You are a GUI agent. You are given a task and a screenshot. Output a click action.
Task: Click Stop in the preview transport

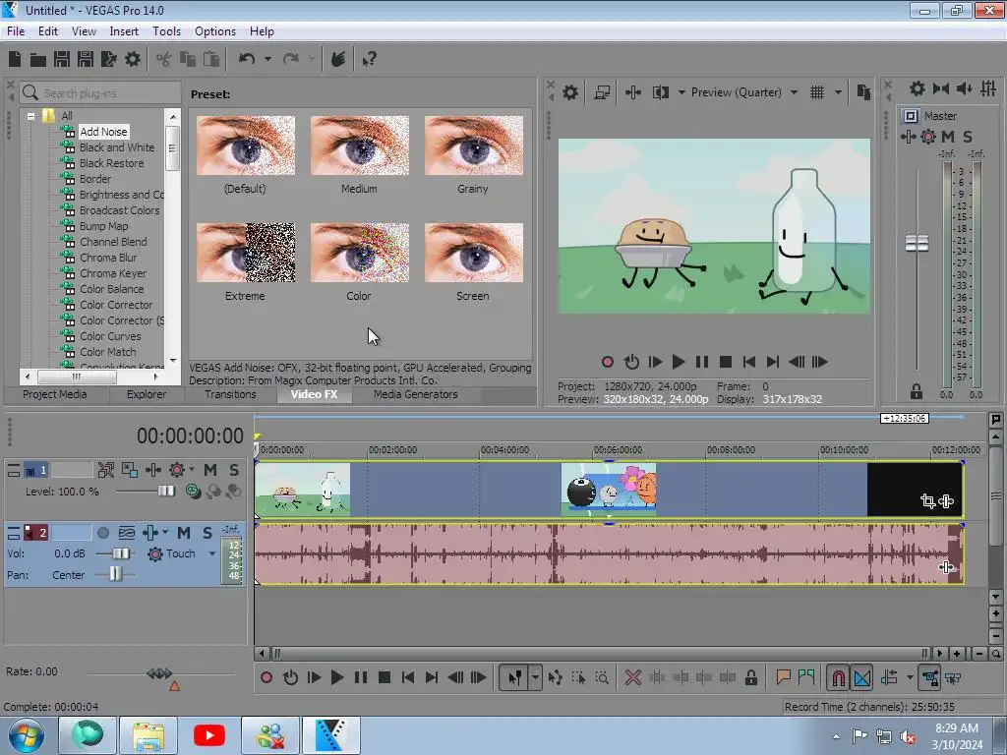point(726,362)
